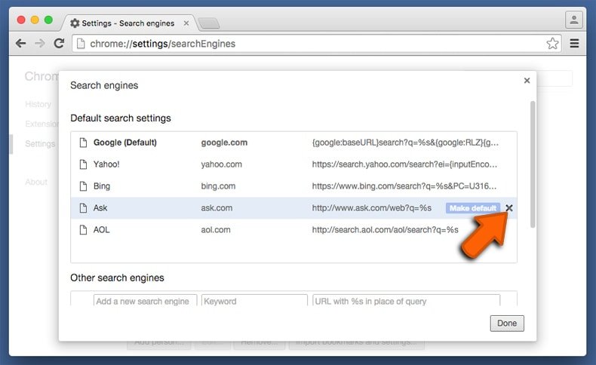The width and height of the screenshot is (596, 365).
Task: Select the AOL search engine name
Action: pos(102,230)
